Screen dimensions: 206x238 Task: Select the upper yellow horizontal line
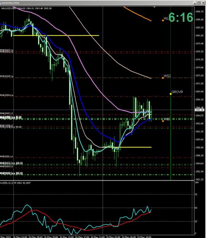(x=56, y=35)
